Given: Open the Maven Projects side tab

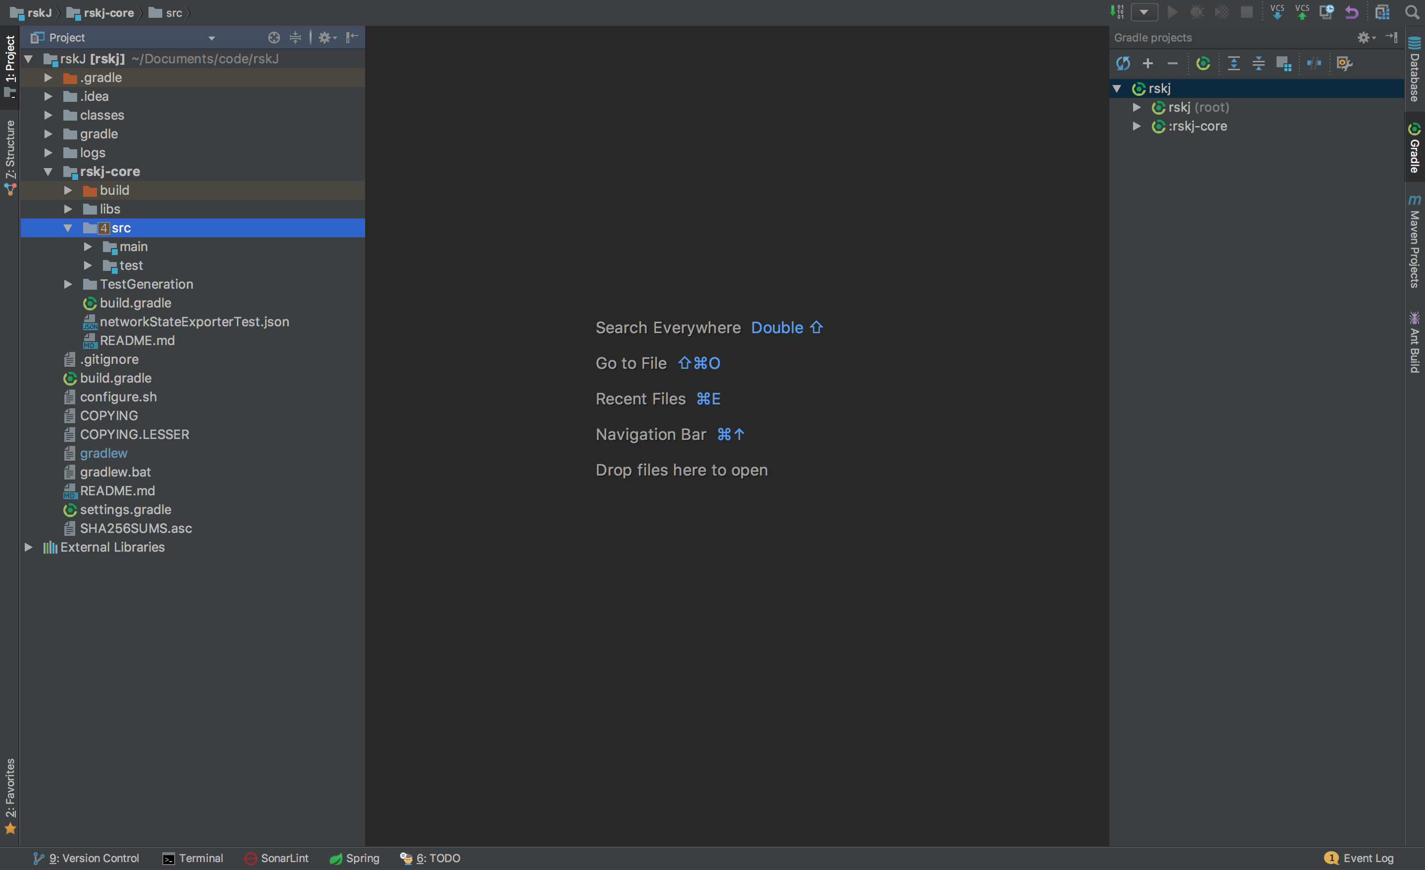Looking at the screenshot, I should (x=1415, y=243).
